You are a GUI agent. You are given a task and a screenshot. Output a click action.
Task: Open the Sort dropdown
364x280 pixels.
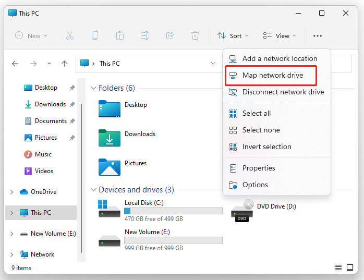[233, 36]
